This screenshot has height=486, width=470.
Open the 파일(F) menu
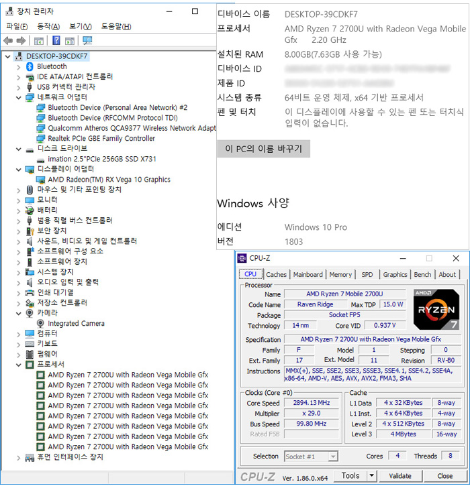tap(17, 27)
